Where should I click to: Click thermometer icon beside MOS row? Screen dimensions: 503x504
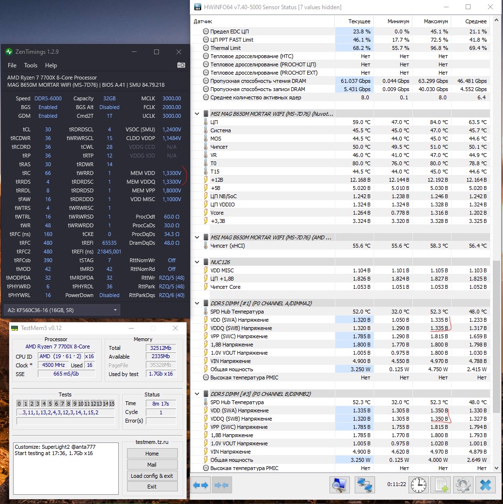tap(205, 139)
